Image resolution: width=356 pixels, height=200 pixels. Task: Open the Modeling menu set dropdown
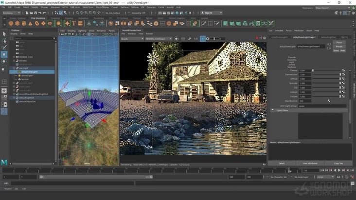(11, 13)
